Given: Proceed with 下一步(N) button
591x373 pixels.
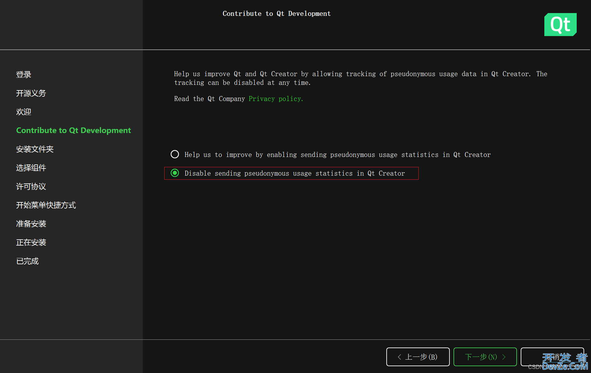Looking at the screenshot, I should coord(485,357).
